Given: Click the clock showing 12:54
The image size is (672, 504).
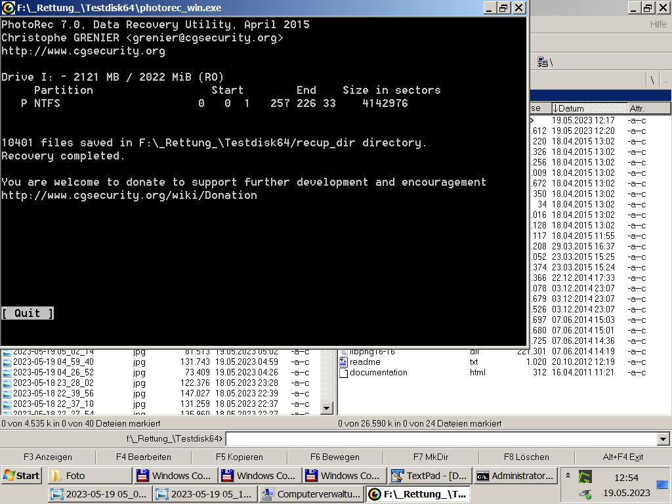Looking at the screenshot, I should [627, 478].
